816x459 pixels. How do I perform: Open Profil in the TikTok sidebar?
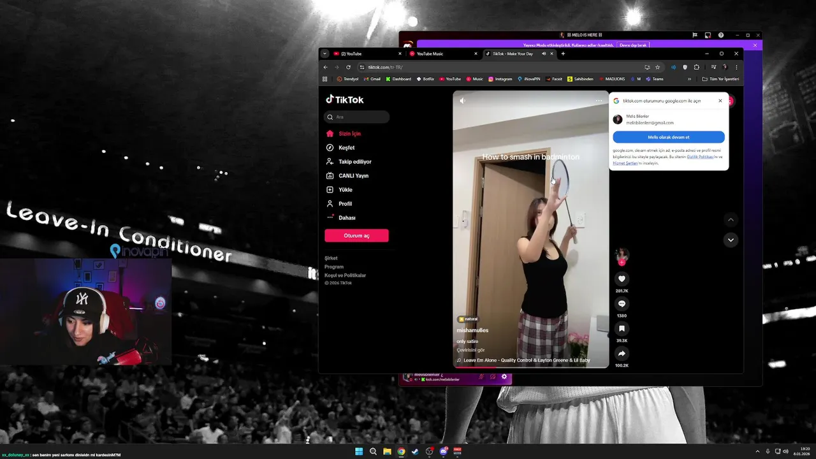click(339, 204)
